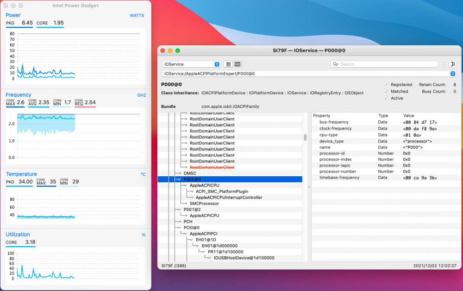The height and width of the screenshot is (291, 463).
Task: Toggle the Matched checkbox
Action: point(386,92)
